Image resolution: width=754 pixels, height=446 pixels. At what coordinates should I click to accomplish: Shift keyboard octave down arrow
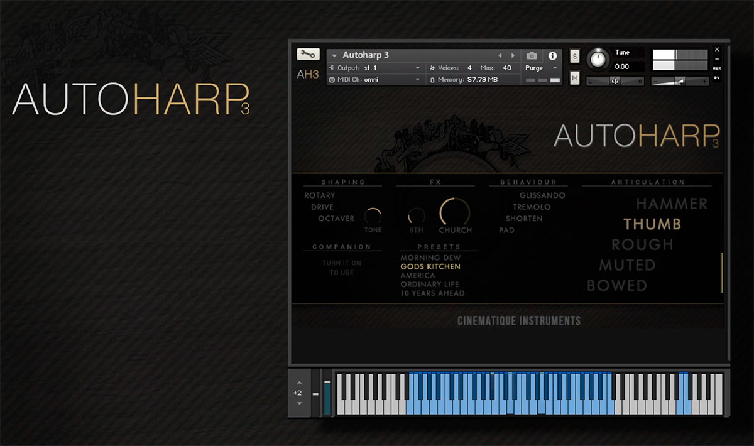(x=298, y=403)
